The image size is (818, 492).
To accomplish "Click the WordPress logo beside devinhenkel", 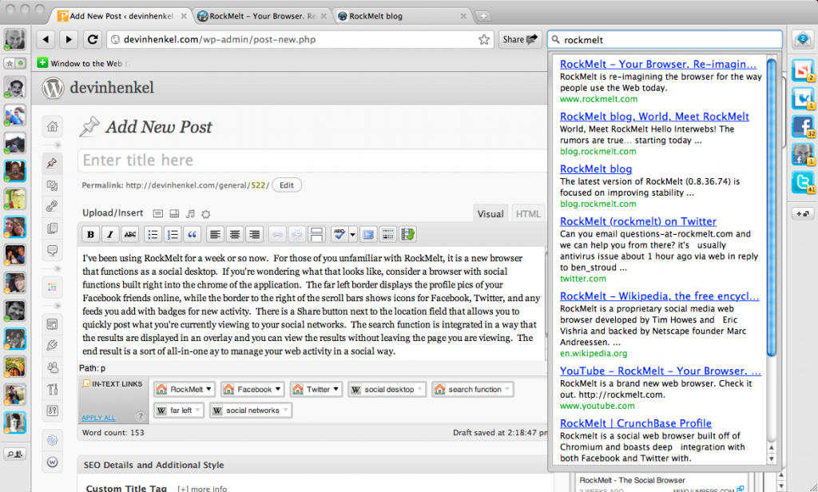I will click(53, 88).
